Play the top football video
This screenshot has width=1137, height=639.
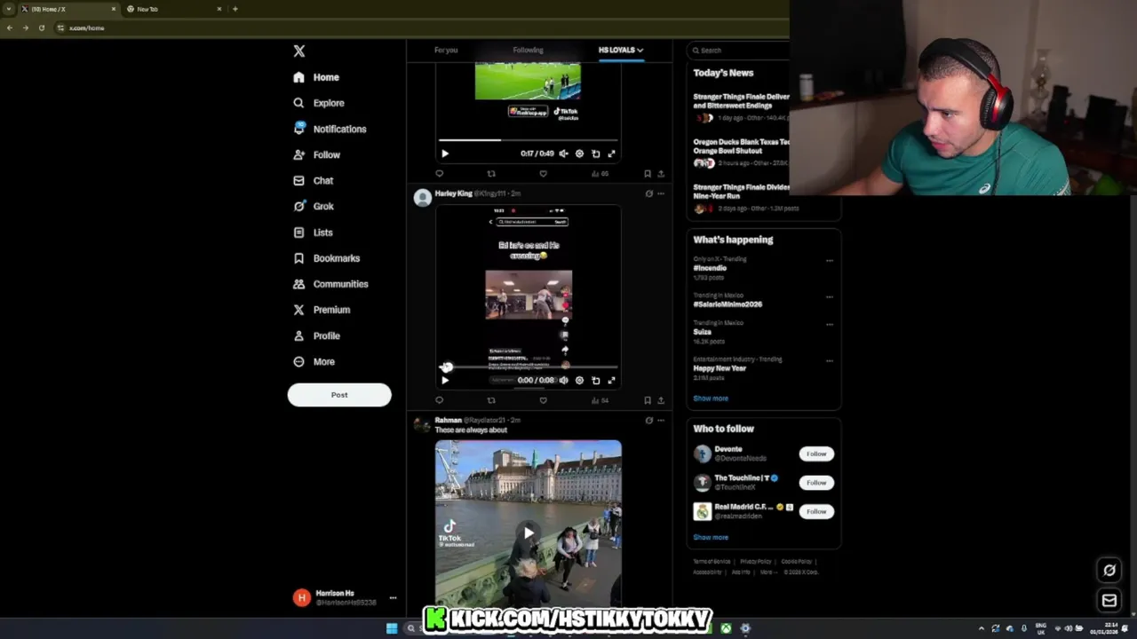click(x=445, y=154)
